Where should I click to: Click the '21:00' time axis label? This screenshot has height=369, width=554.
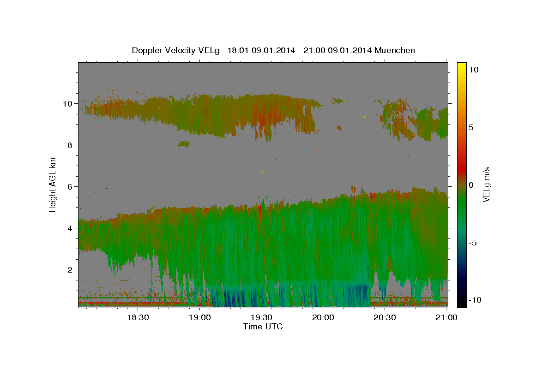click(447, 317)
